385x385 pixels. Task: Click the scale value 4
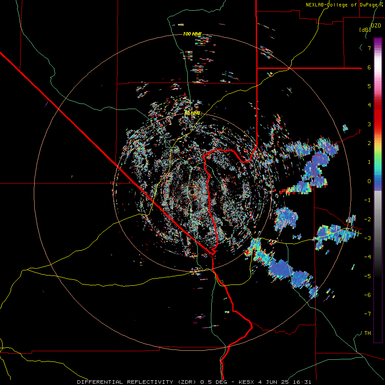[x=369, y=105]
